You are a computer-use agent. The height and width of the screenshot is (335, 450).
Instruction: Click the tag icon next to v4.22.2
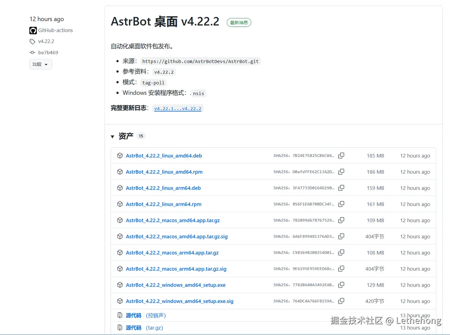tap(32, 41)
